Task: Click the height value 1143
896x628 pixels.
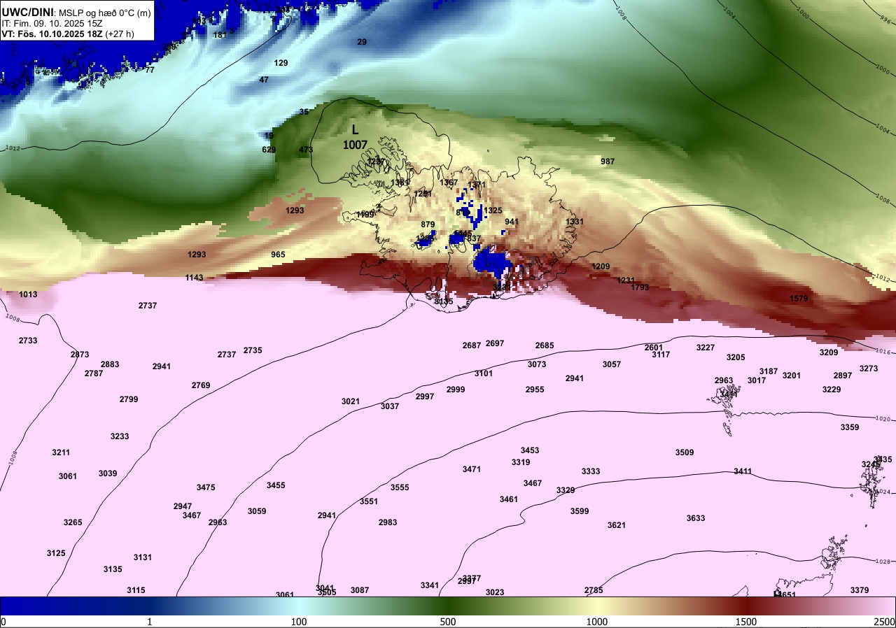Action: click(x=194, y=278)
